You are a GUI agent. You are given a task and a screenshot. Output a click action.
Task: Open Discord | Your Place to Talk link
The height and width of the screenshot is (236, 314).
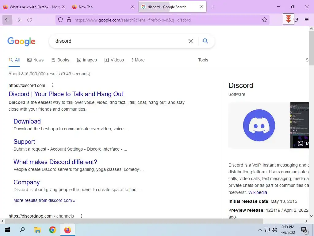(x=66, y=94)
